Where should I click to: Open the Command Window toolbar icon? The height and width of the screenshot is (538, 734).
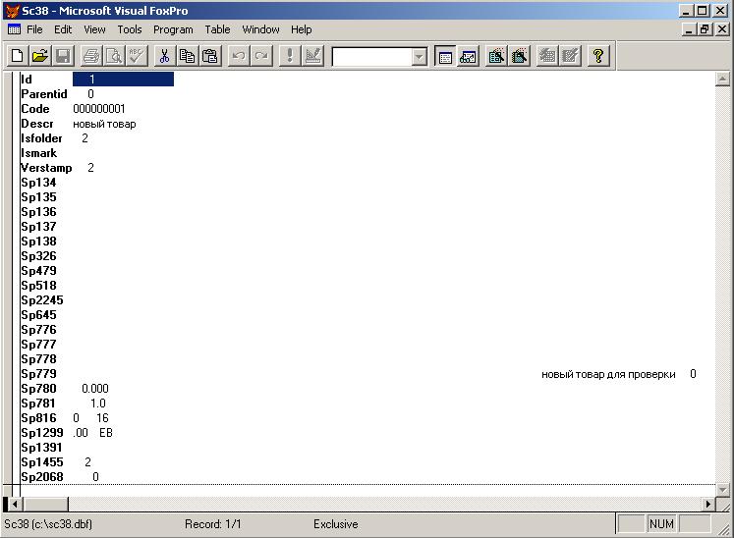(444, 56)
